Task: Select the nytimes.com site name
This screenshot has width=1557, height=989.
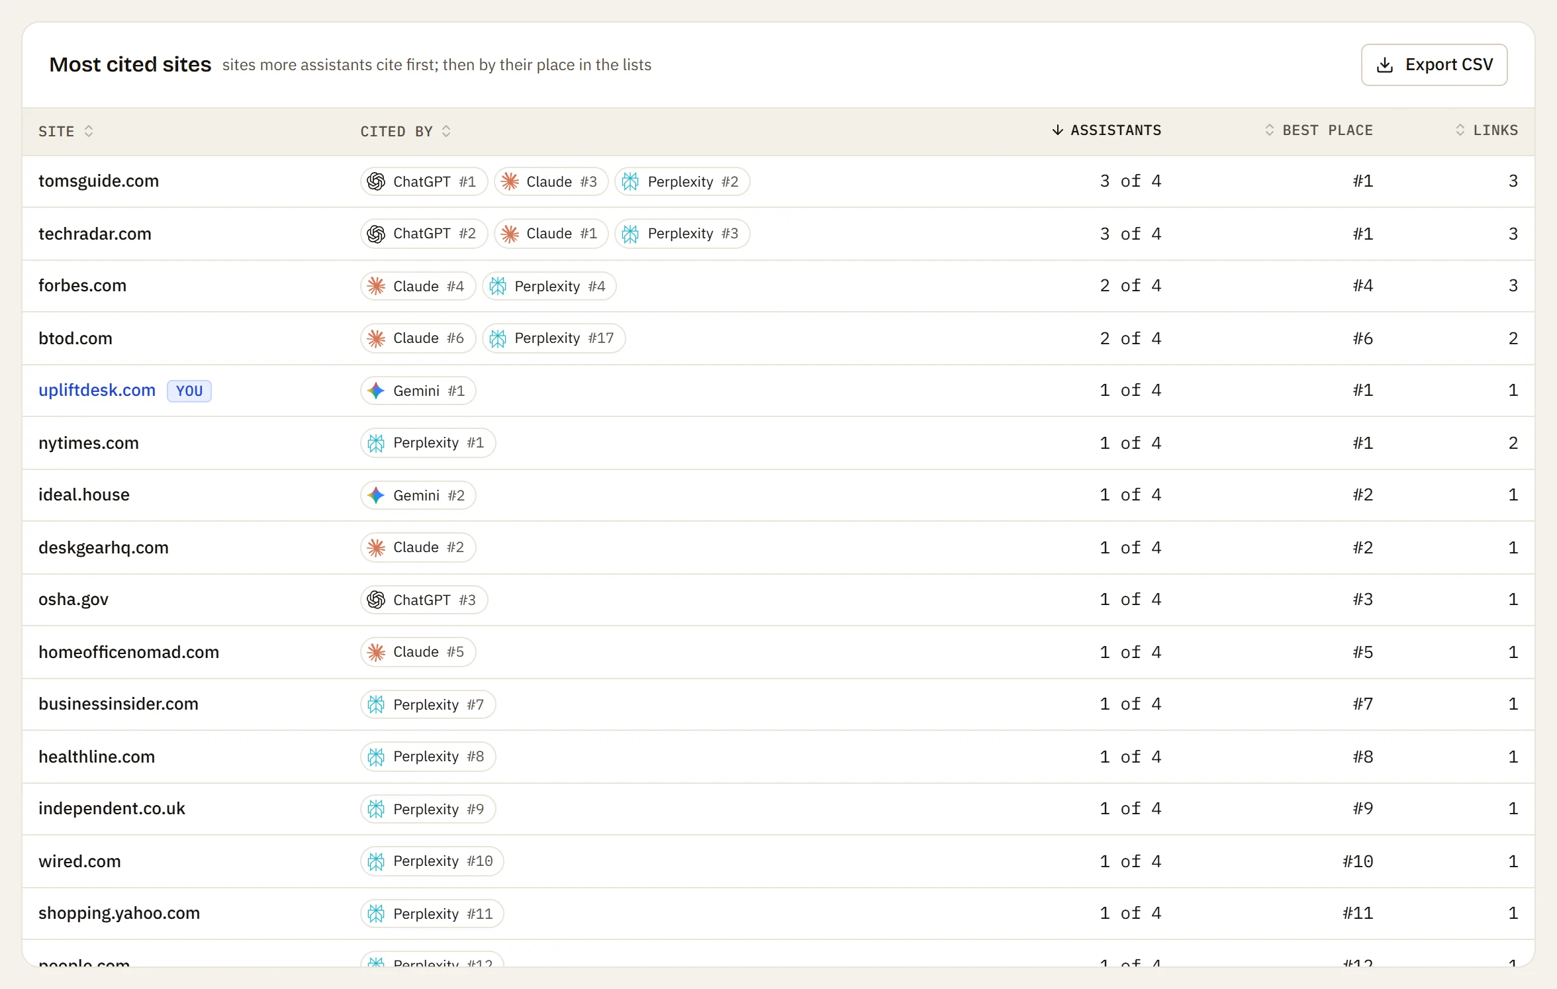Action: click(89, 443)
